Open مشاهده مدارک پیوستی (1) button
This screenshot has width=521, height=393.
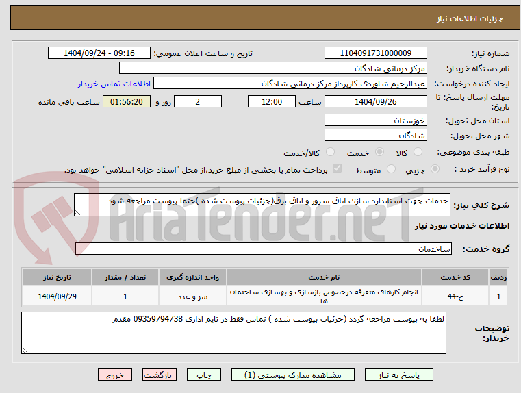pos(293,375)
